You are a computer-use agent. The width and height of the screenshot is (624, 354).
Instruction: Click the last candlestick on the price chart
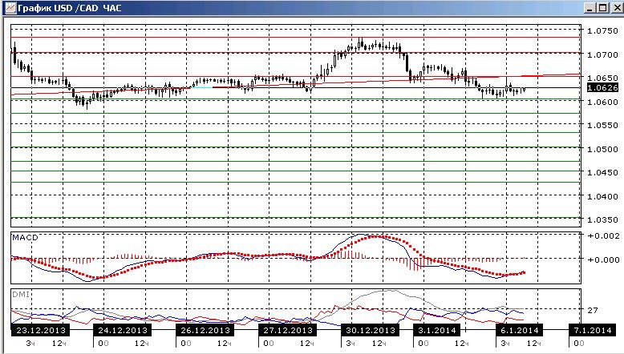[525, 90]
